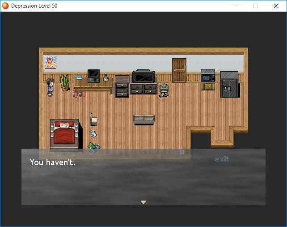The height and width of the screenshot is (227, 287).
Task: Click the red bed
Action: coord(64,134)
